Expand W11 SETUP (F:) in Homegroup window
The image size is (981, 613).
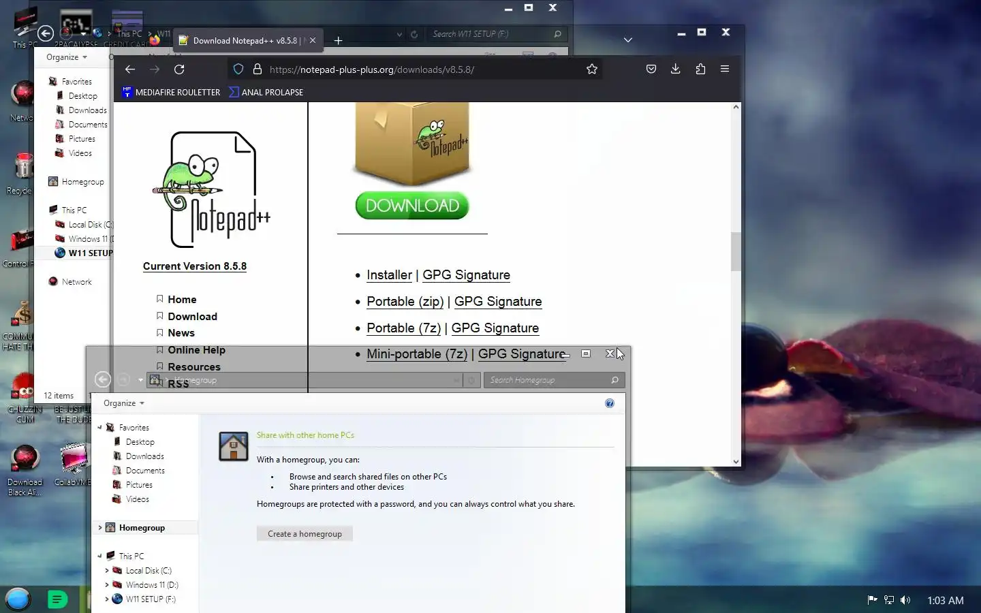(x=107, y=599)
